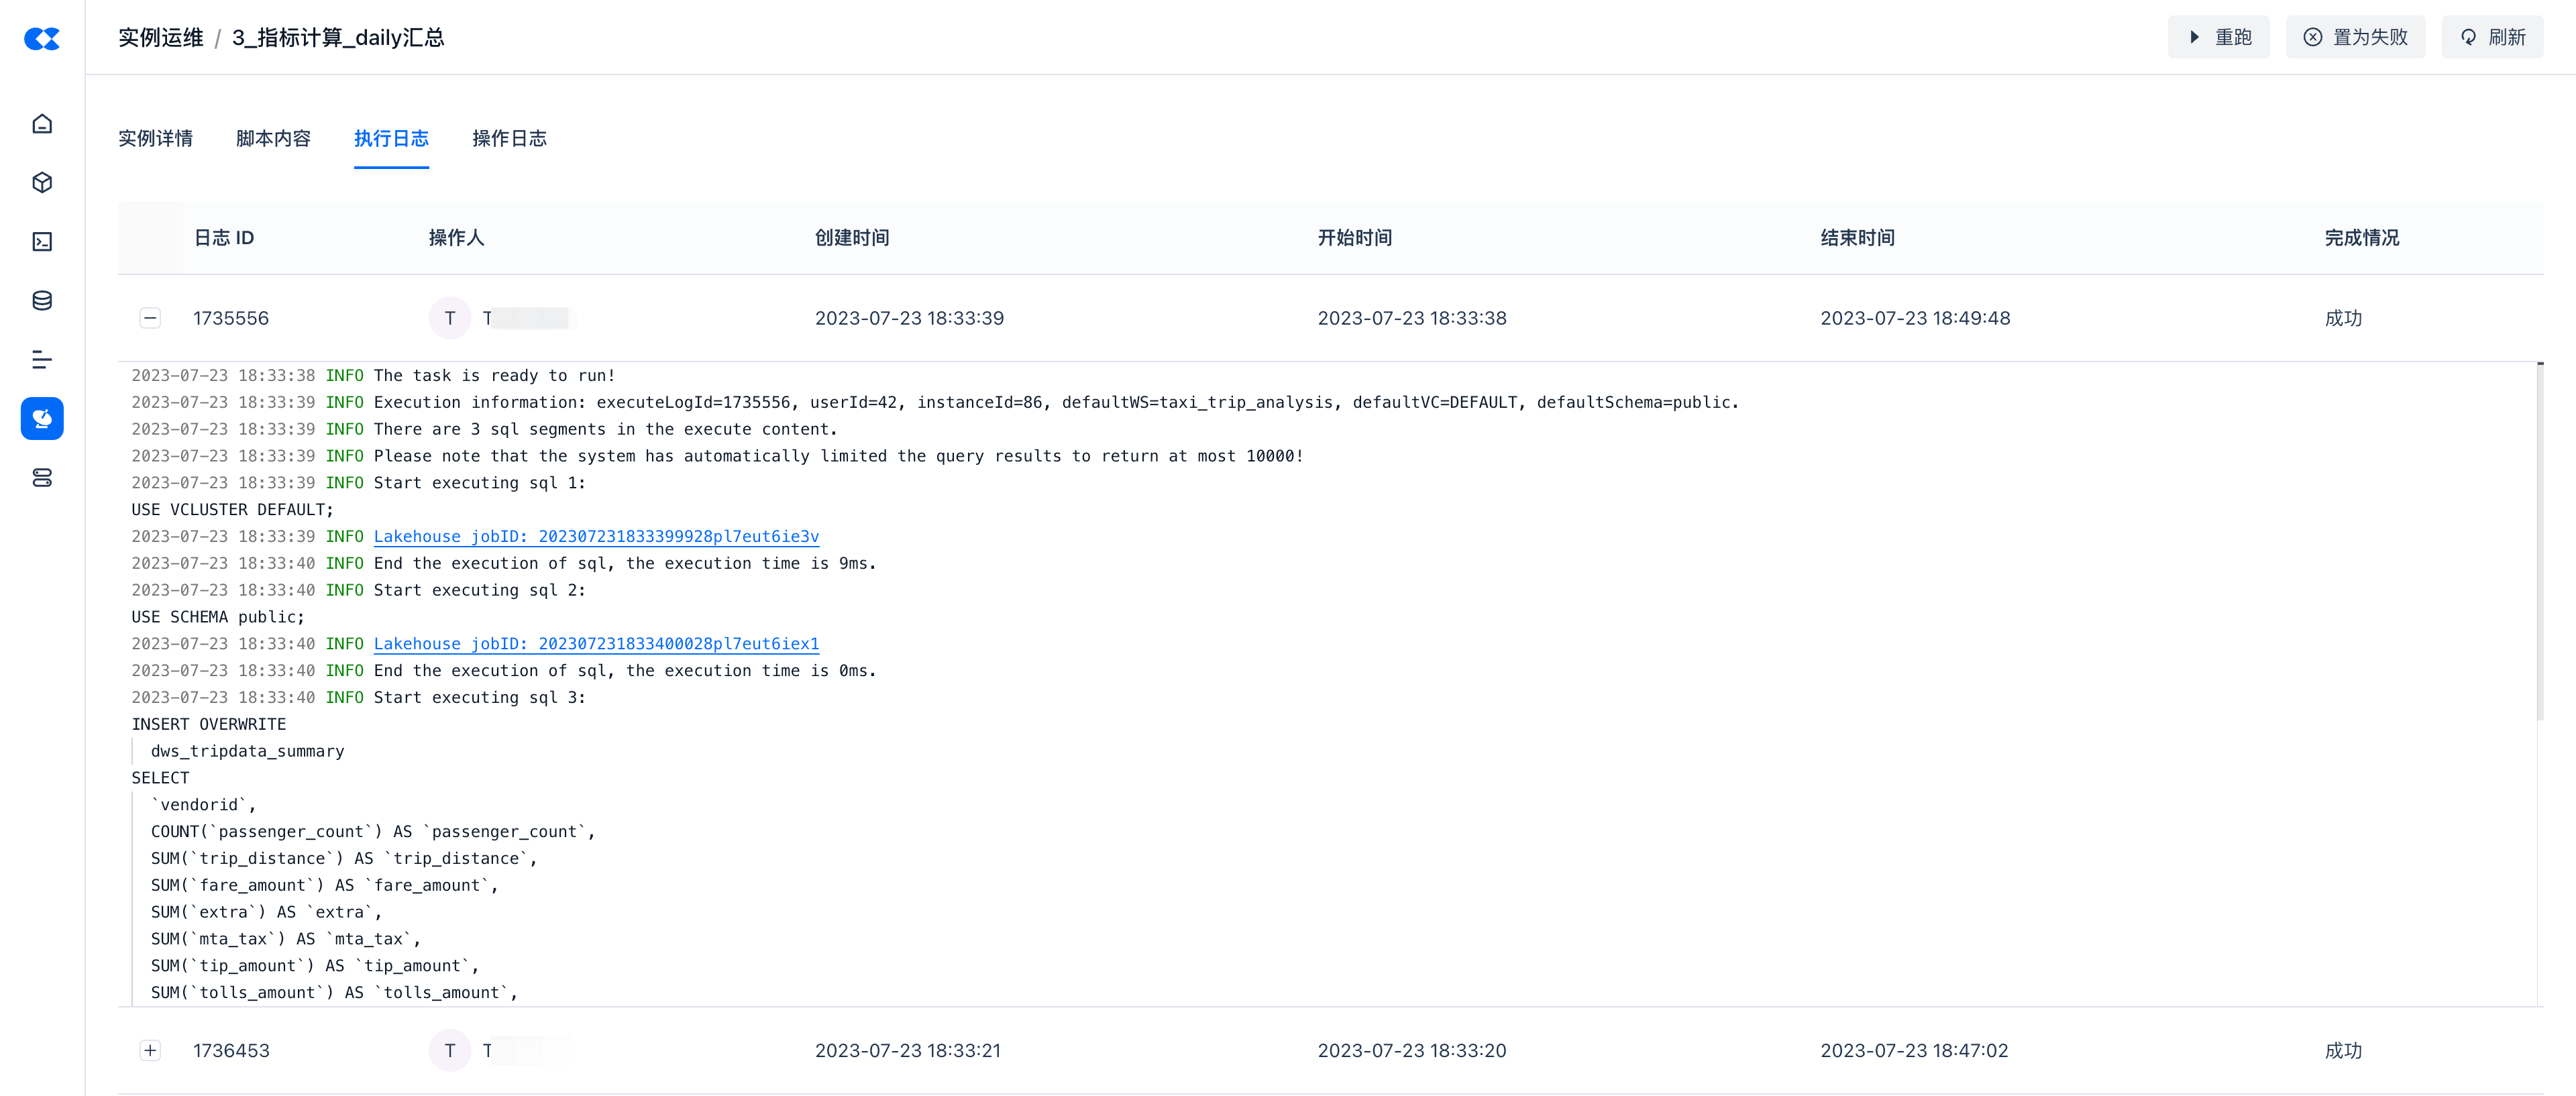The height and width of the screenshot is (1096, 2576).
Task: Open Lakehouse jobID link ending 6ie3v
Action: coord(596,537)
